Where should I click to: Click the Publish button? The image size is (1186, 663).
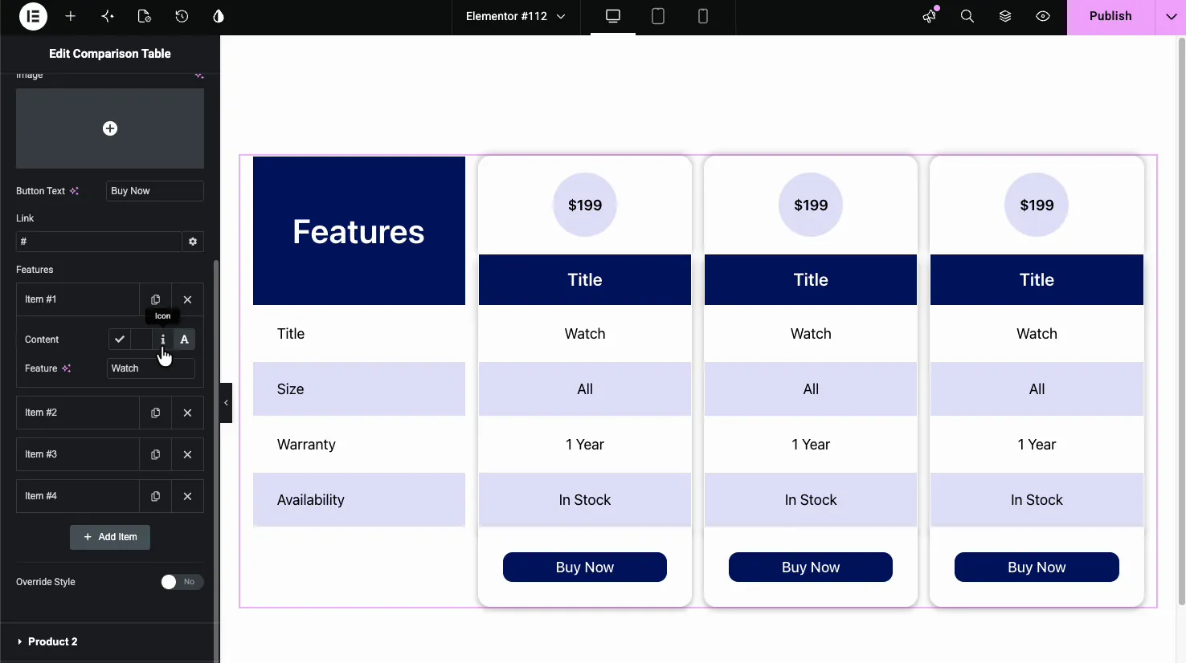point(1110,16)
